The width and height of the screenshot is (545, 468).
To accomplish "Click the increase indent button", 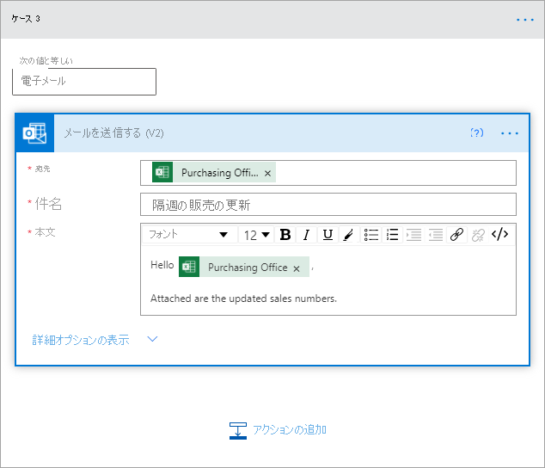I will click(413, 235).
